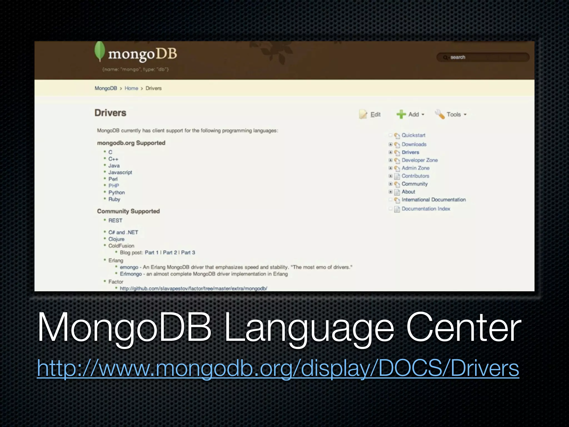The width and height of the screenshot is (569, 427).
Task: Click the Drivers tree page icon
Action: point(397,153)
